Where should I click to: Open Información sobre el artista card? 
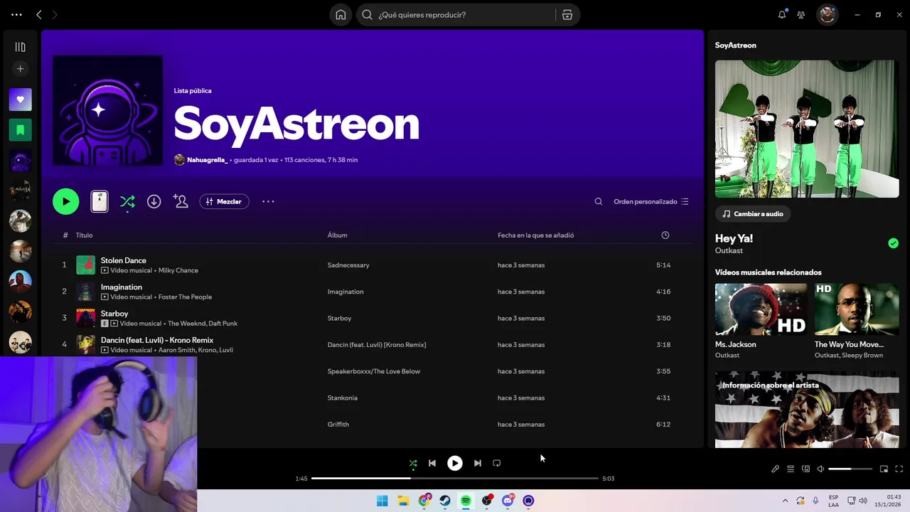807,410
